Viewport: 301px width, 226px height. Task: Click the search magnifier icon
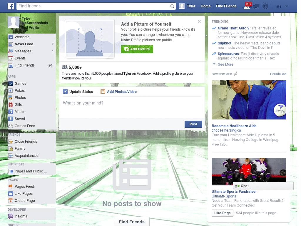coord(172,6)
